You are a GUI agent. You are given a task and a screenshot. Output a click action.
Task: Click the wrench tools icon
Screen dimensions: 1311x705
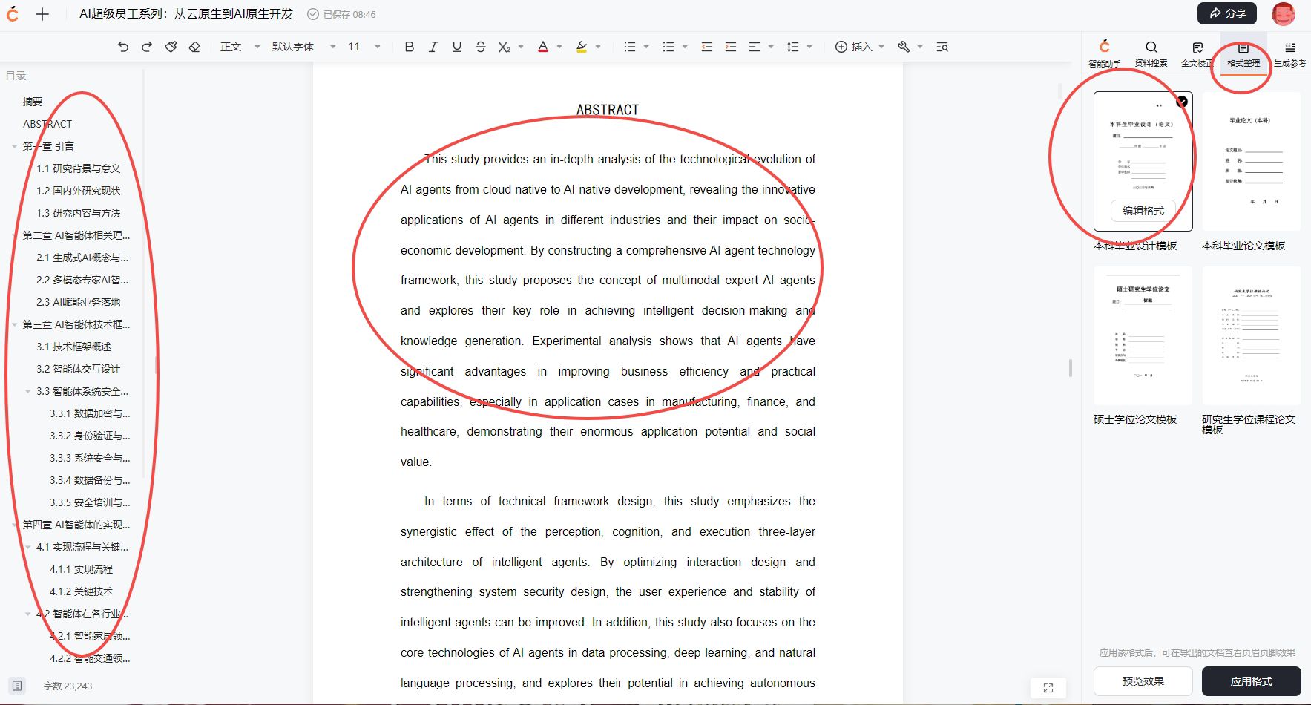904,47
